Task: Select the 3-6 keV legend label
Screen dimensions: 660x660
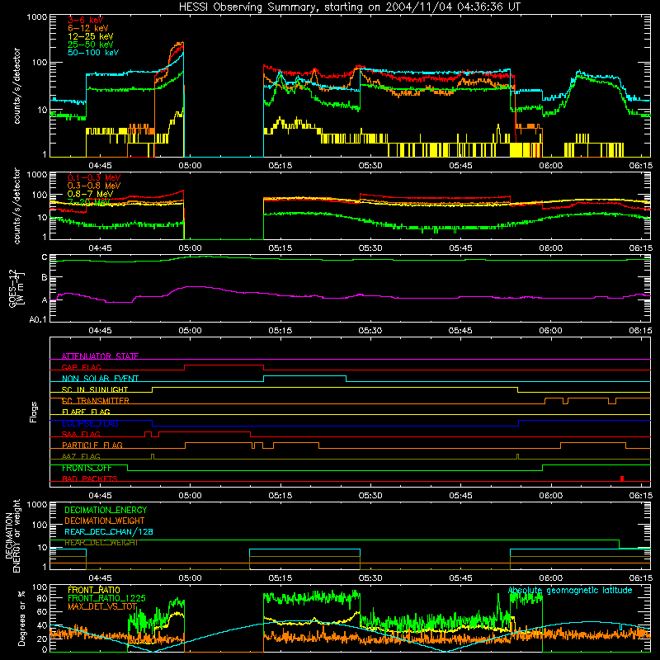Action: pyautogui.click(x=86, y=20)
